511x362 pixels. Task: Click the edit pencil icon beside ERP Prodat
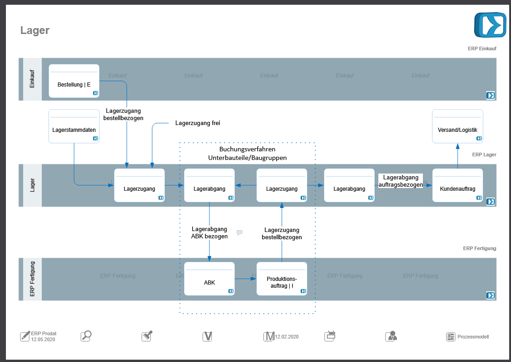point(25,336)
